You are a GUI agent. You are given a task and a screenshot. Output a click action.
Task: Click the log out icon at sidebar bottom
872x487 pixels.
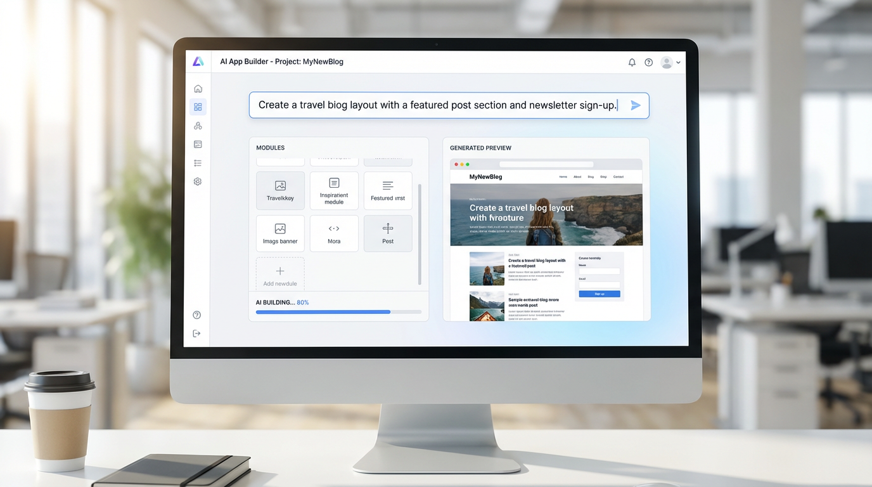[x=196, y=333]
